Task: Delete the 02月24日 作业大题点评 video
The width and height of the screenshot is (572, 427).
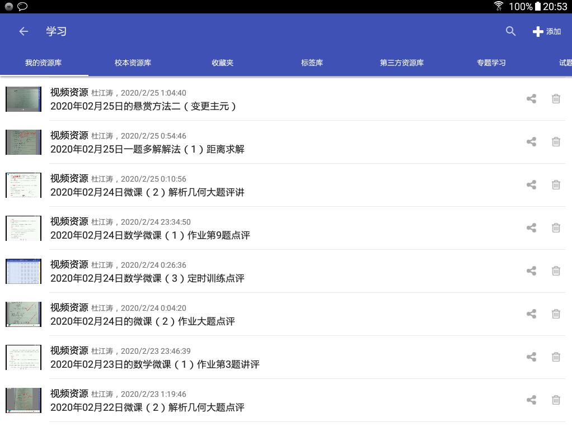Action: (x=556, y=314)
